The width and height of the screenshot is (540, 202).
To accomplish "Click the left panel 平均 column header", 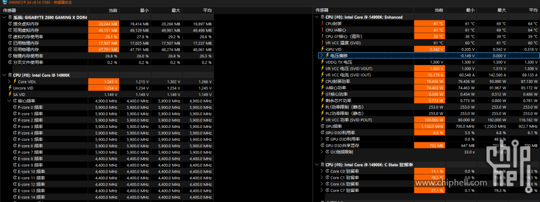I will click(x=199, y=10).
